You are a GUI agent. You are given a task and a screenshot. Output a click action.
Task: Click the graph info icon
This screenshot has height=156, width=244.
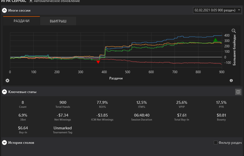231,81
